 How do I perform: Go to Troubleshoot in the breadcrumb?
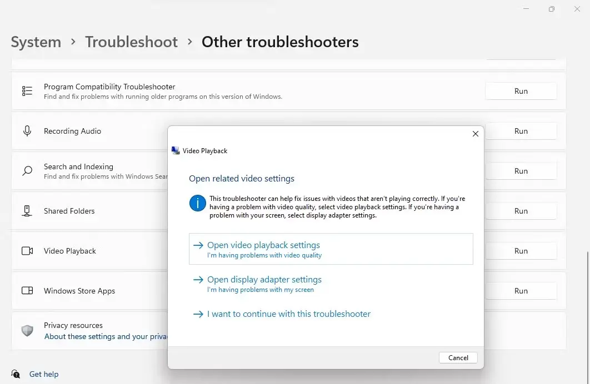click(131, 42)
